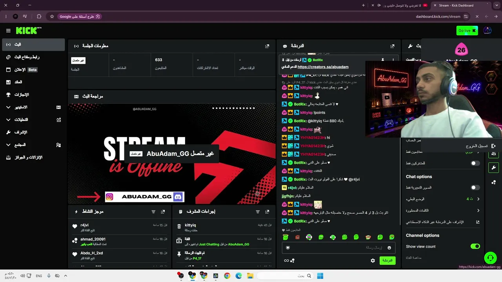
Task: Open العائد revenue sidebar item
Action: coord(33,82)
